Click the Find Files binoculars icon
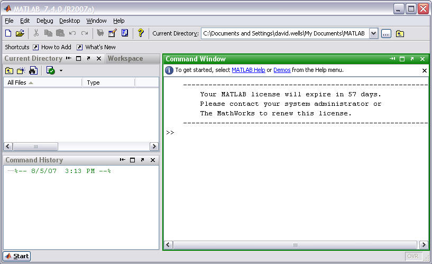This screenshot has width=432, height=264. [33, 70]
